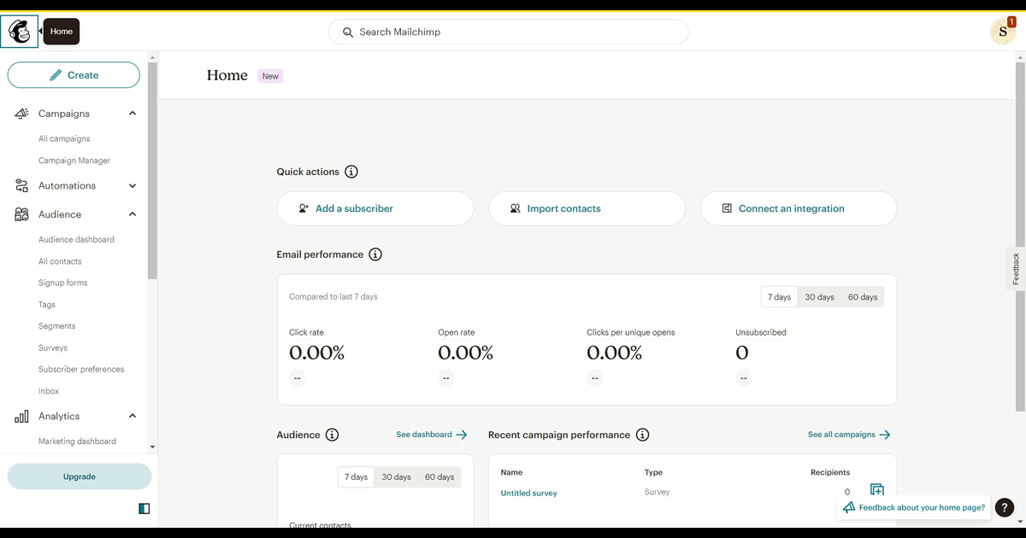Click the sidebar scrollbar down arrow
1026x538 pixels.
click(152, 447)
